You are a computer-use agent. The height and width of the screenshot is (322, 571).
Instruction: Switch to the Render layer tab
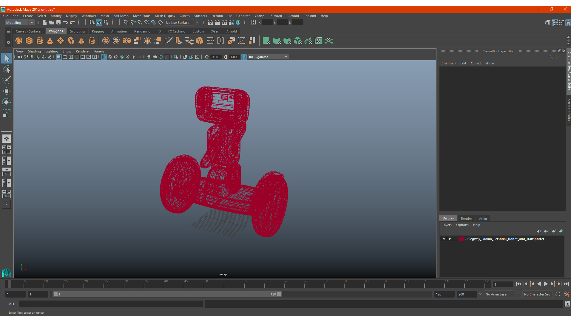[466, 219]
